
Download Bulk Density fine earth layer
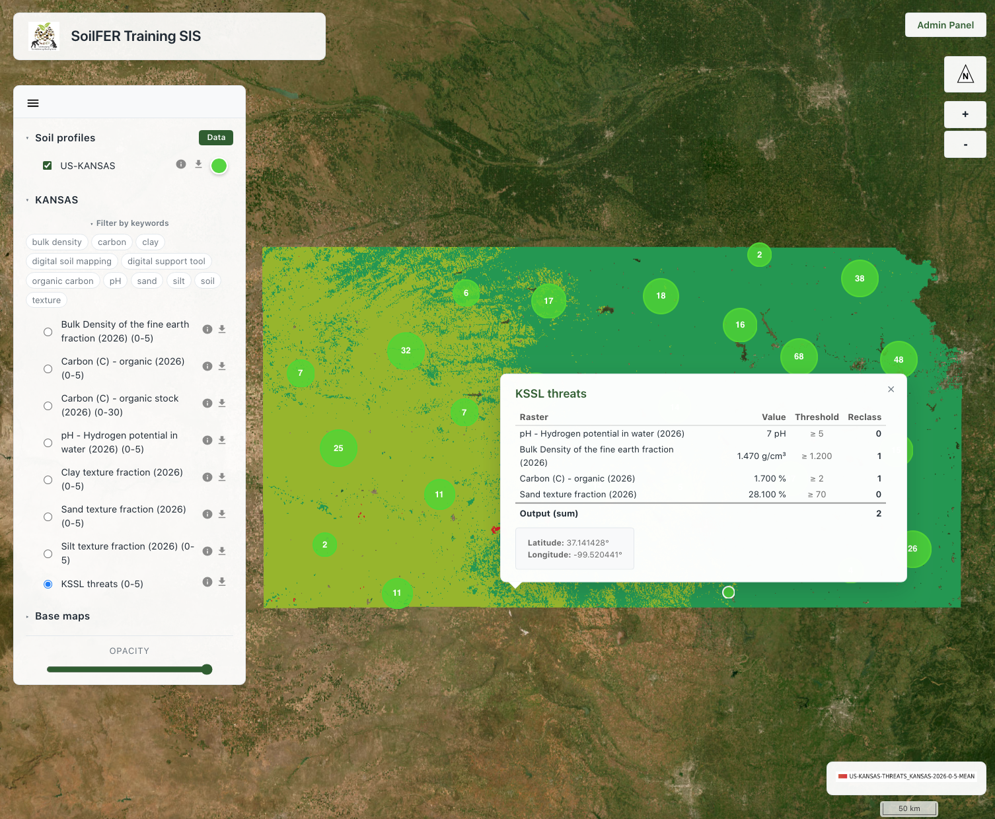pos(222,329)
